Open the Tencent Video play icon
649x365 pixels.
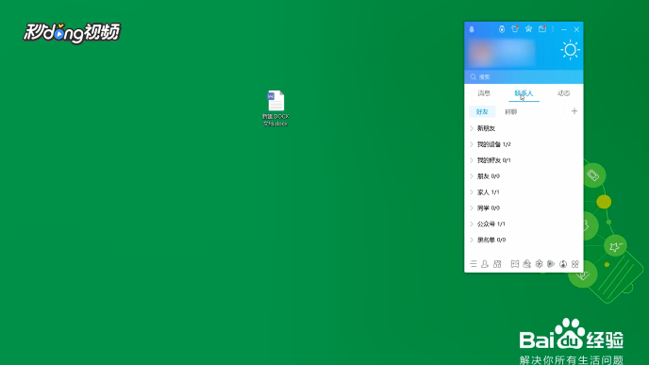[x=551, y=264]
